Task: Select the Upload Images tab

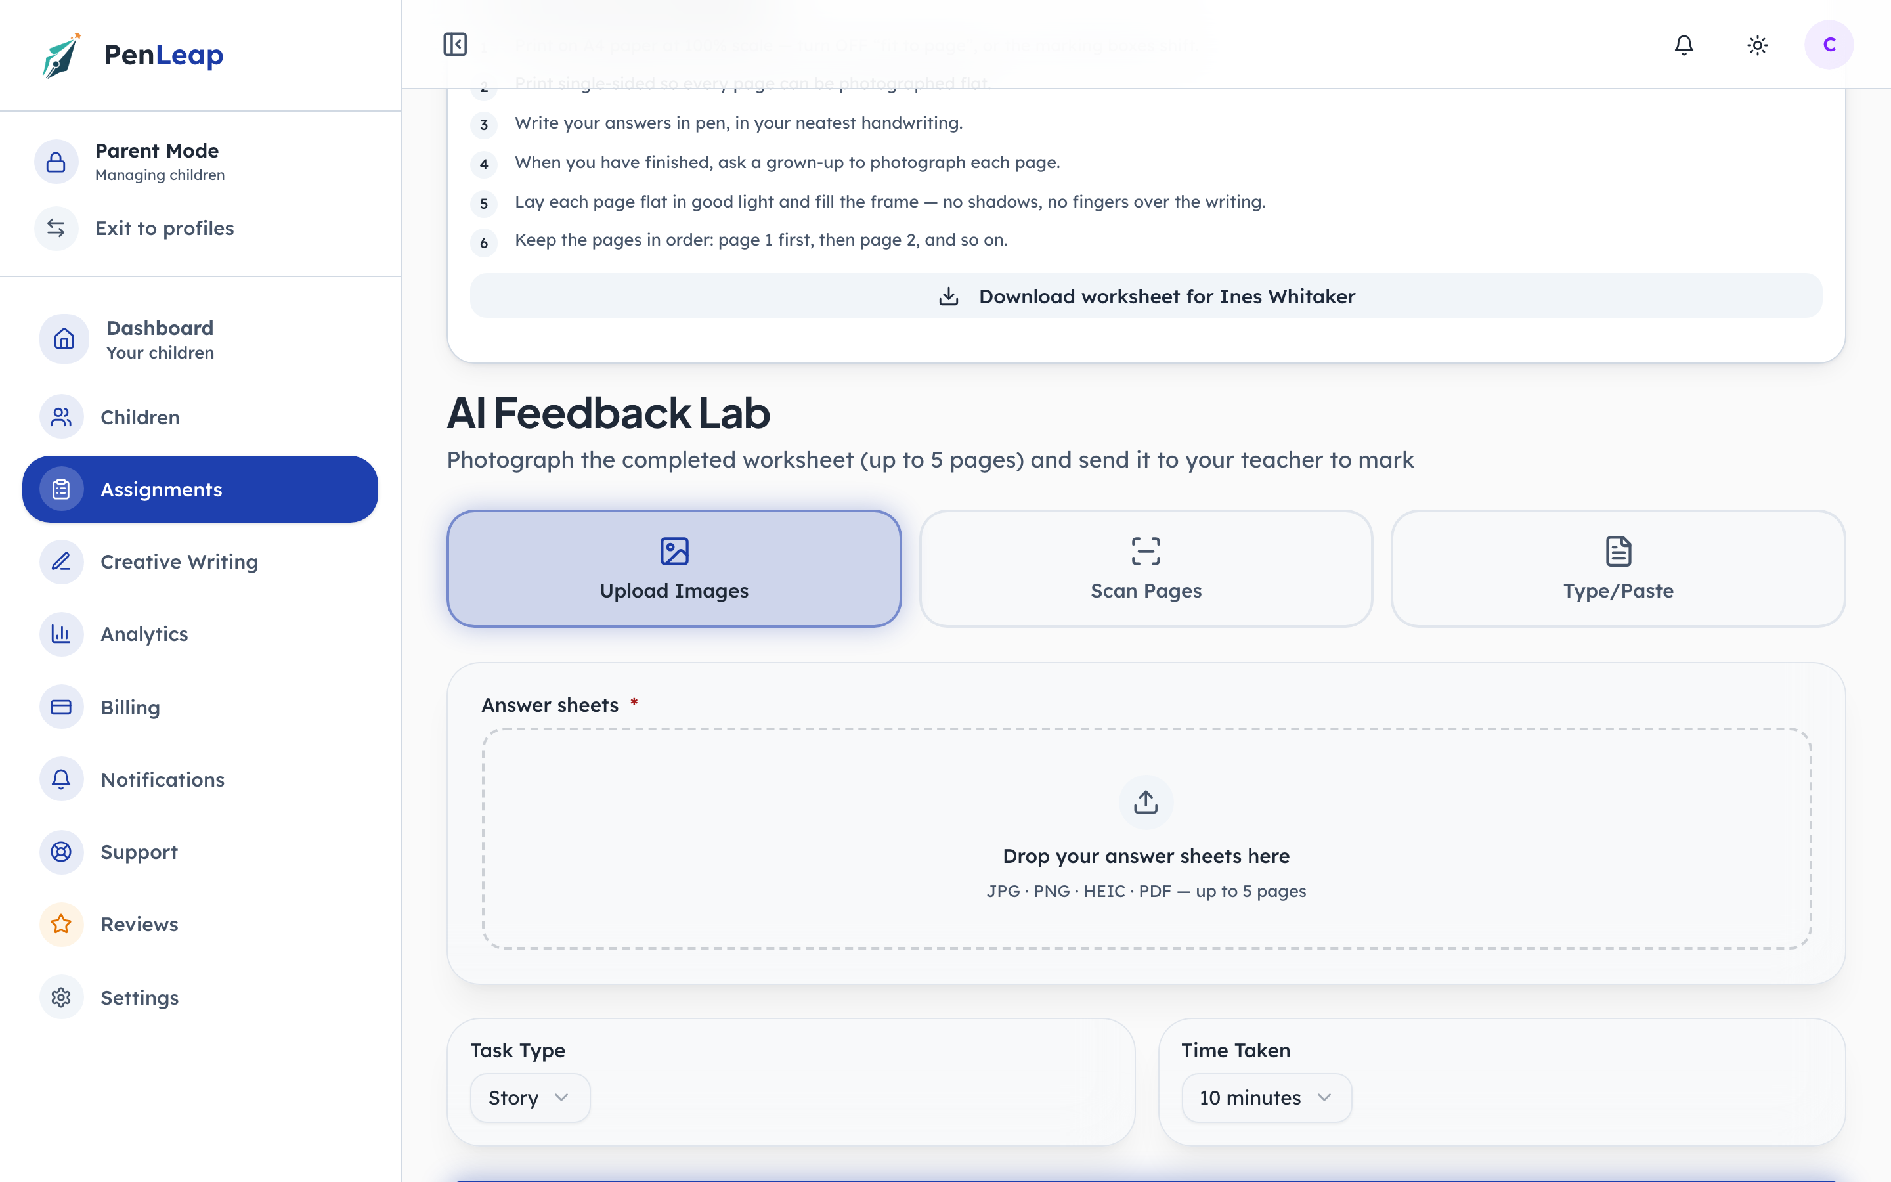Action: (x=674, y=568)
